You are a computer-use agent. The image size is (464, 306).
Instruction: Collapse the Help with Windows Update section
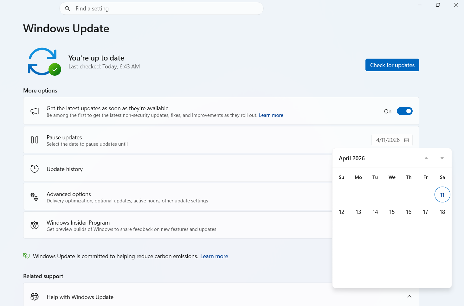click(x=409, y=296)
